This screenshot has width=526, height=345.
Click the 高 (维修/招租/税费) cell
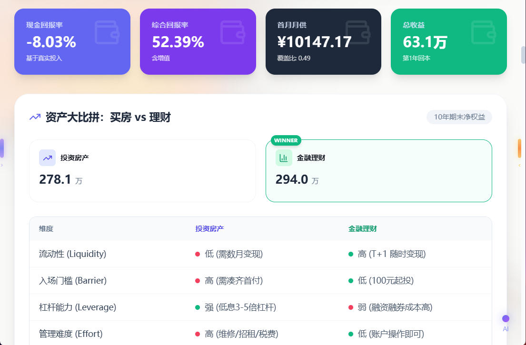(x=241, y=334)
